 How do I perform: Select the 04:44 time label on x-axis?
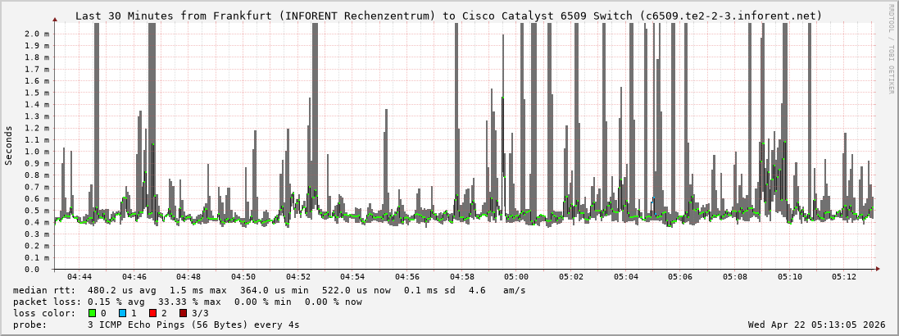click(x=79, y=277)
